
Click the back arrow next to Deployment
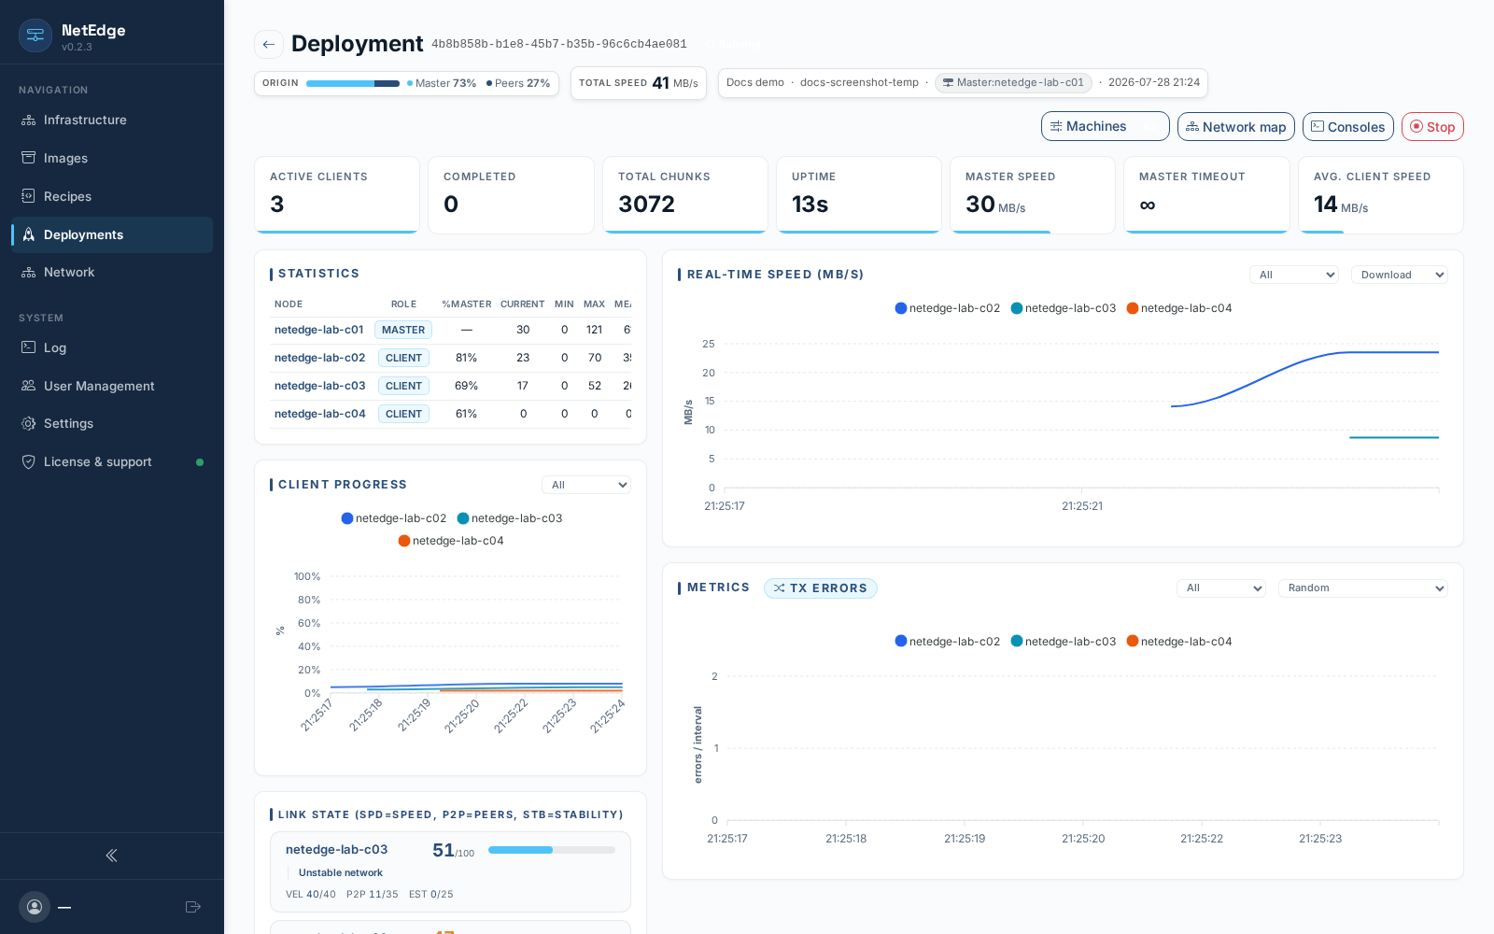268,44
